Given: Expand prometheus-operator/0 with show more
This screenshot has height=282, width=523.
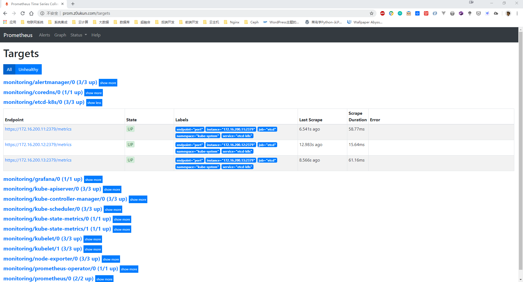Looking at the screenshot, I should coord(129,269).
